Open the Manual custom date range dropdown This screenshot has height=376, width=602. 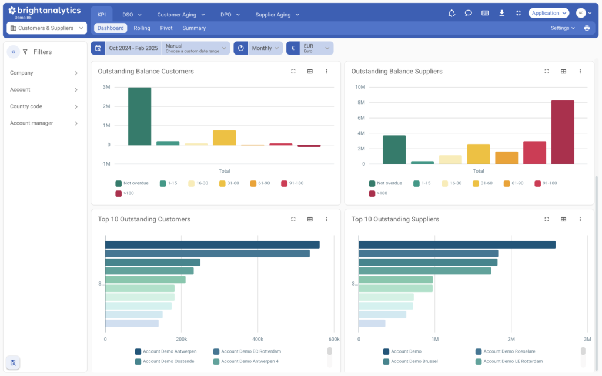[x=196, y=48]
